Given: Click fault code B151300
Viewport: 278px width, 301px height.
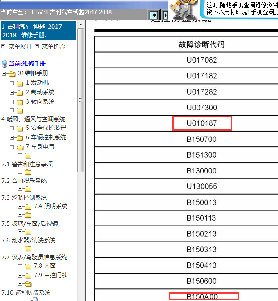Looking at the screenshot, I should tap(202, 155).
